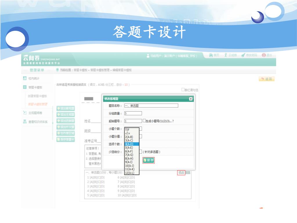Click the 保存答题卡 button
The height and width of the screenshot is (223, 297).
66,139
